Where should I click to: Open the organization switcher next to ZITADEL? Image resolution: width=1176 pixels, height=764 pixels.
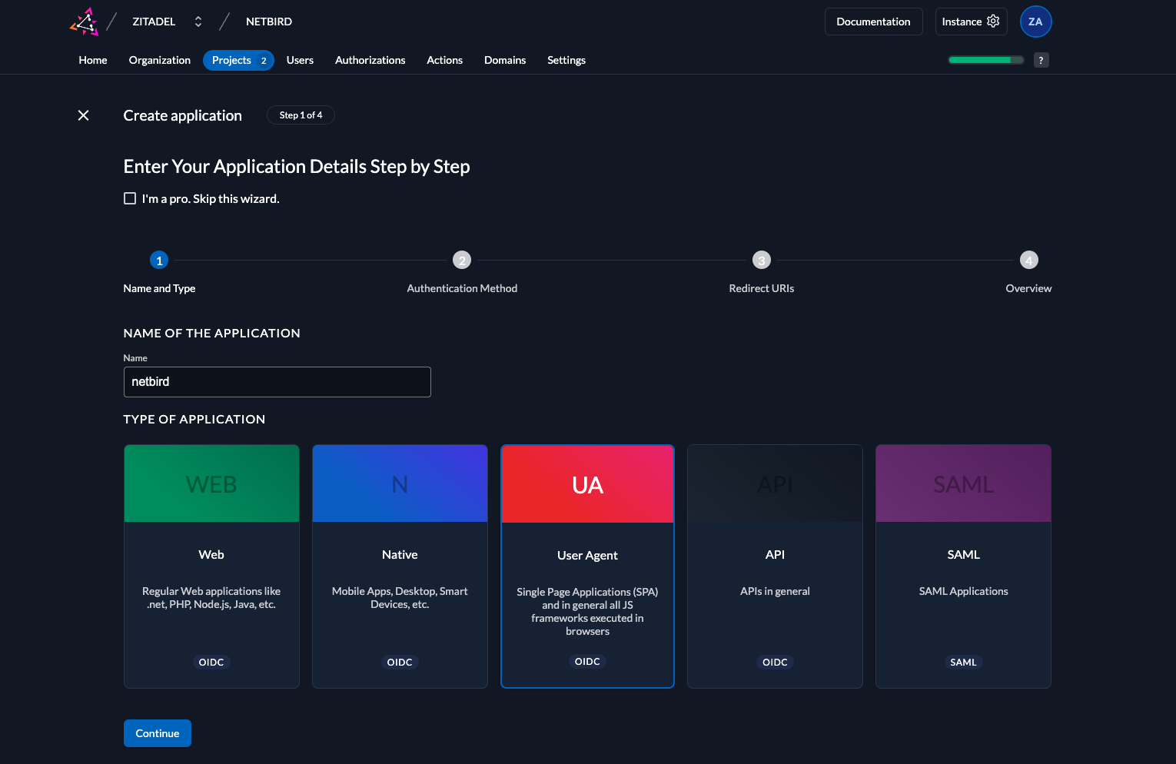(198, 21)
